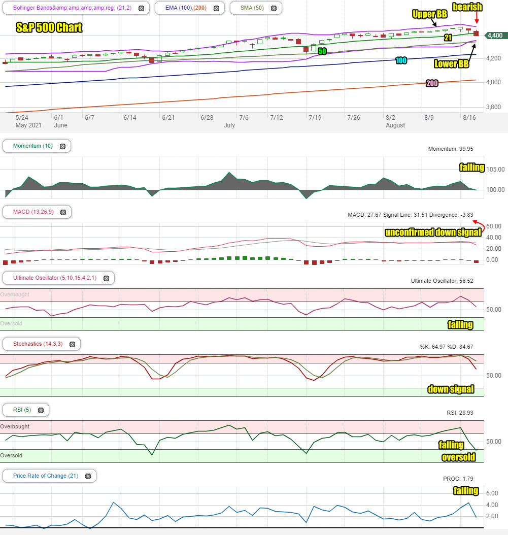The width and height of the screenshot is (508, 535).
Task: Open EMA (100),(200) indicator settings
Action: tap(186, 8)
